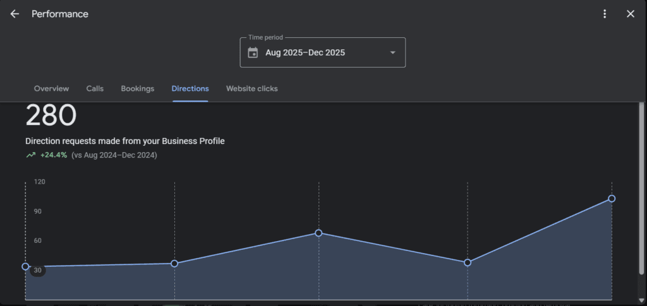
Task: Close the Performance panel with X
Action: (630, 14)
